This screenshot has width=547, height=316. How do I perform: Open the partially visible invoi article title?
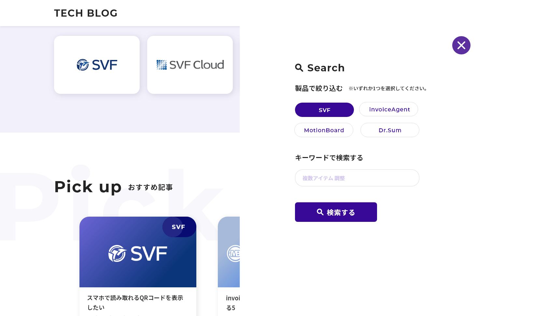(233, 303)
